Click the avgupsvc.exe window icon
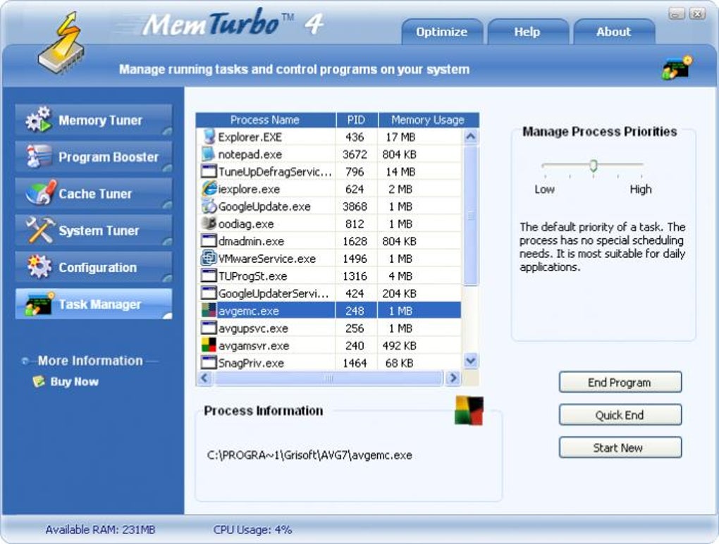The width and height of the screenshot is (719, 544). click(209, 328)
